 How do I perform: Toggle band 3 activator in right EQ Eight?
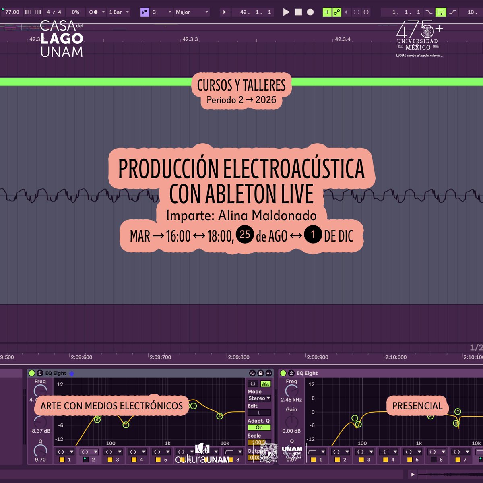pos(361,460)
